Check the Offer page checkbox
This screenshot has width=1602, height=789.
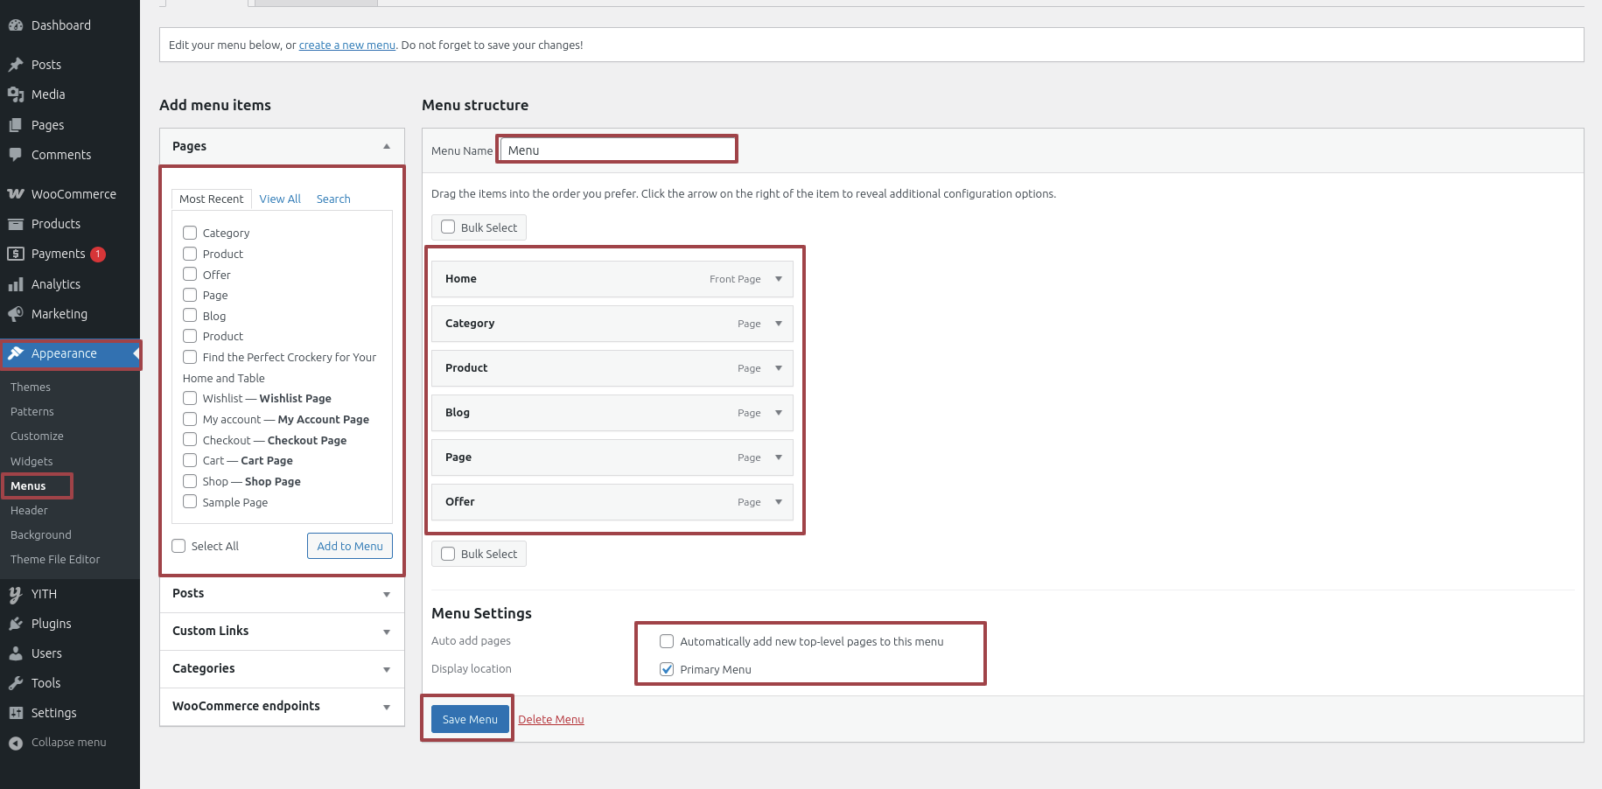point(190,274)
